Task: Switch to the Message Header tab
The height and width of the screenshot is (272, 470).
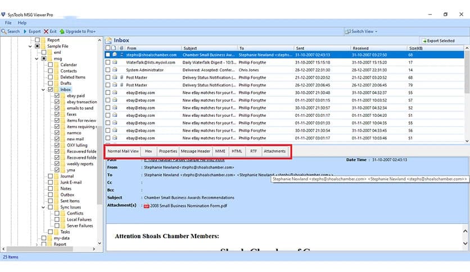Action: 196,151
